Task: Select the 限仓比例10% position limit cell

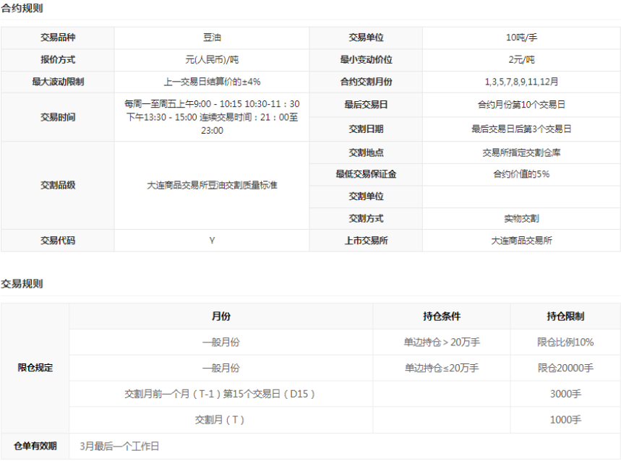Action: coord(565,342)
